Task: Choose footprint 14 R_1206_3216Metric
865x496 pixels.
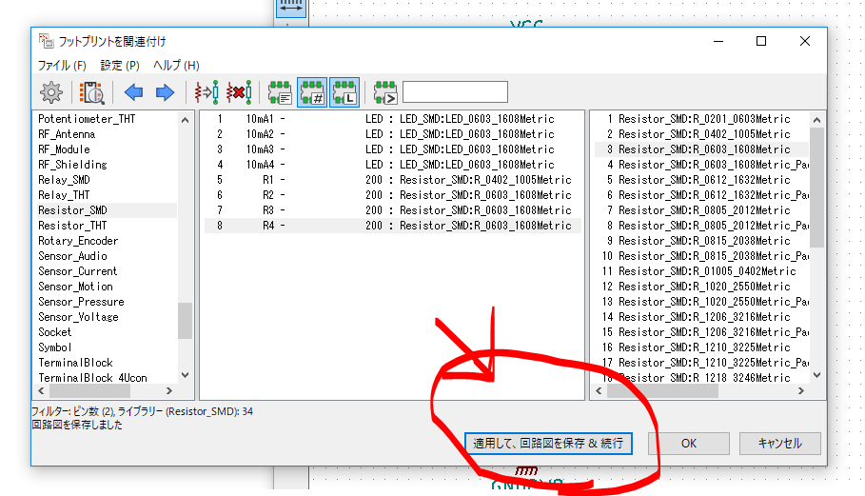Action: click(701, 317)
